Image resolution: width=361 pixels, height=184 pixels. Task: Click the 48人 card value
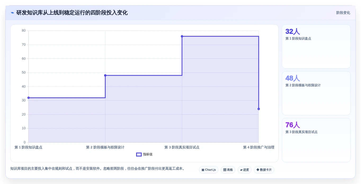pyautogui.click(x=292, y=78)
